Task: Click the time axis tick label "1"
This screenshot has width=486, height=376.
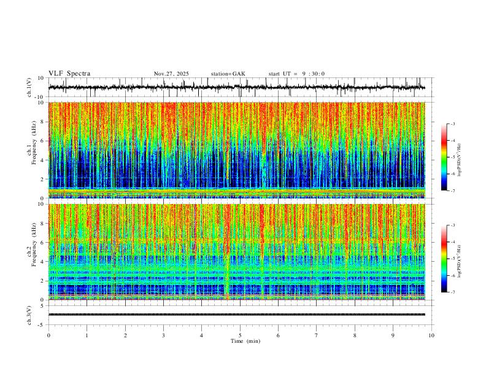Action: (87, 335)
